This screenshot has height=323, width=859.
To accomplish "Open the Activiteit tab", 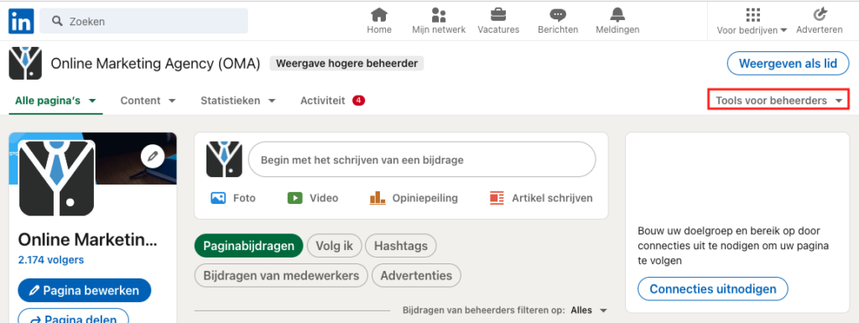I will pos(332,101).
